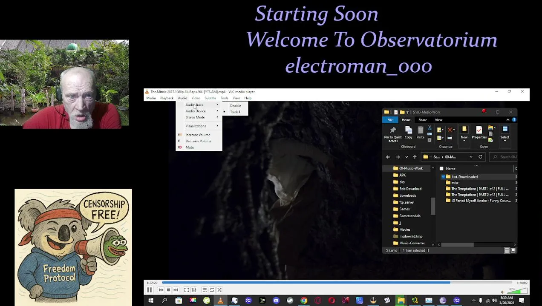This screenshot has height=306, width=542.
Task: Click Paste in Explorer ribbon
Action: click(x=420, y=133)
